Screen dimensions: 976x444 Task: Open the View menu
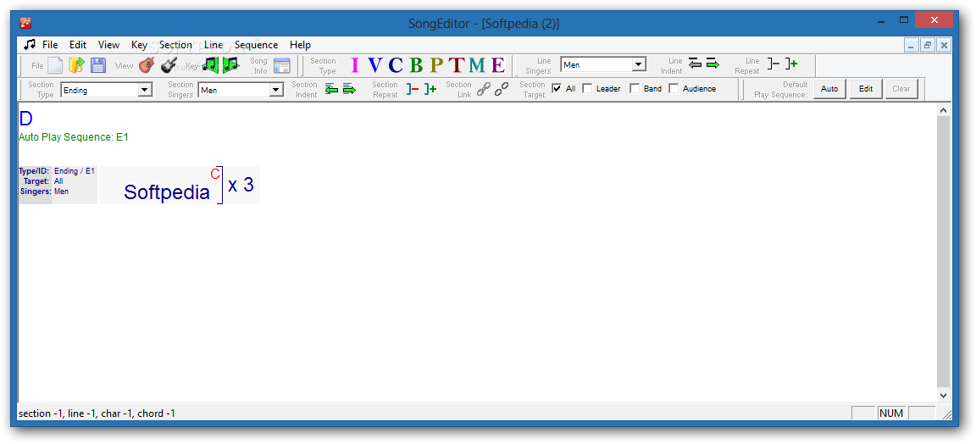click(x=109, y=45)
